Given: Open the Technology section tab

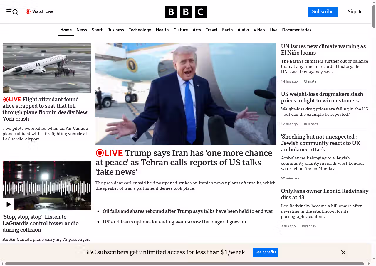Looking at the screenshot, I should (140, 30).
